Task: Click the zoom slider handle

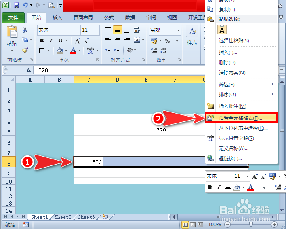Action: click(x=251, y=224)
